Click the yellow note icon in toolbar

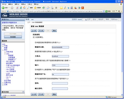pyautogui.click(x=61, y=8)
